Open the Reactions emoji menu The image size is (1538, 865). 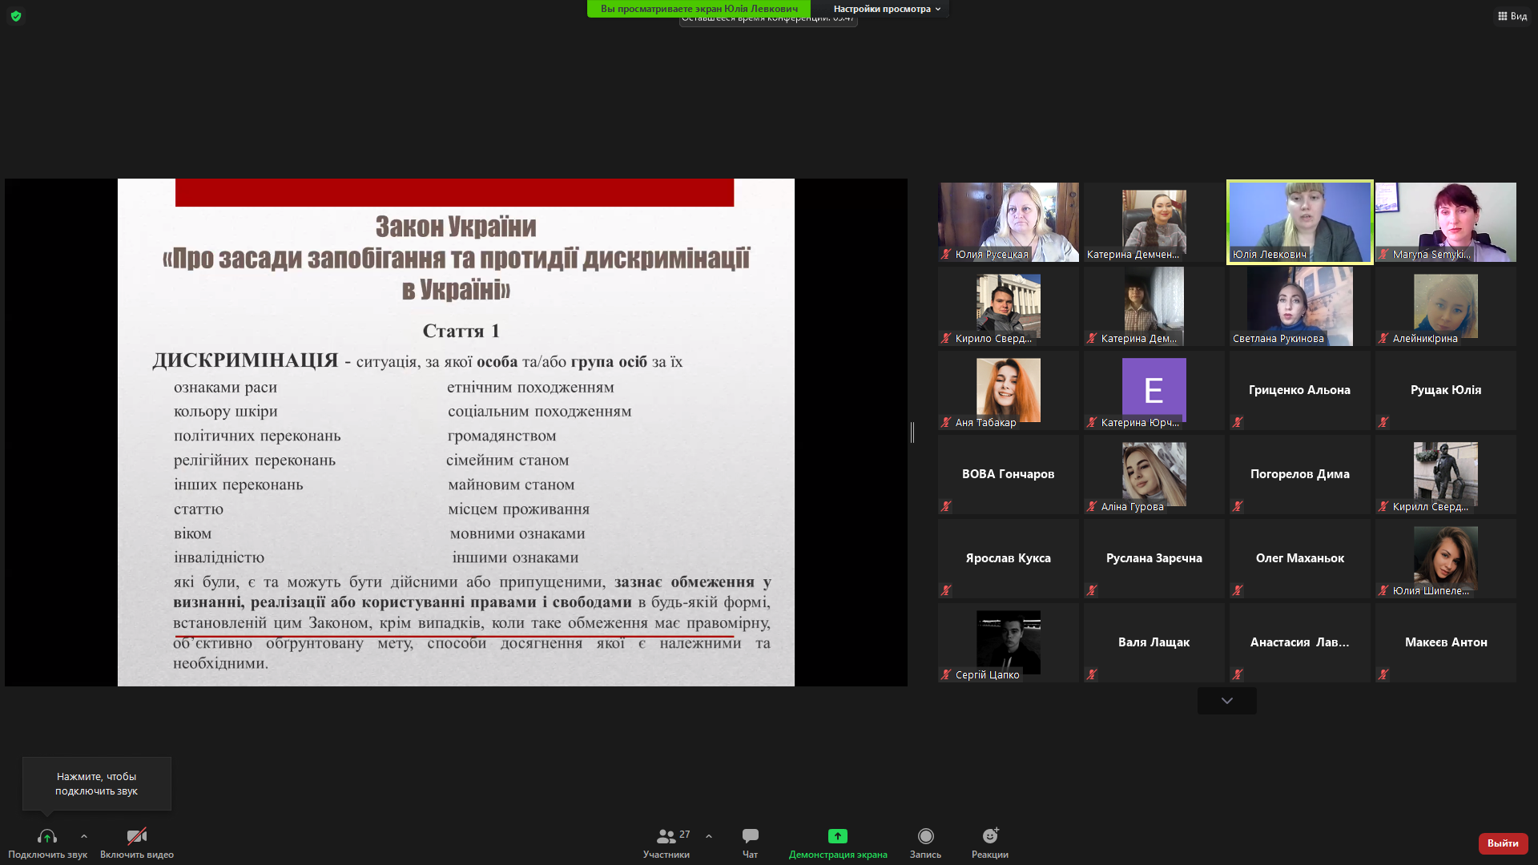click(990, 836)
